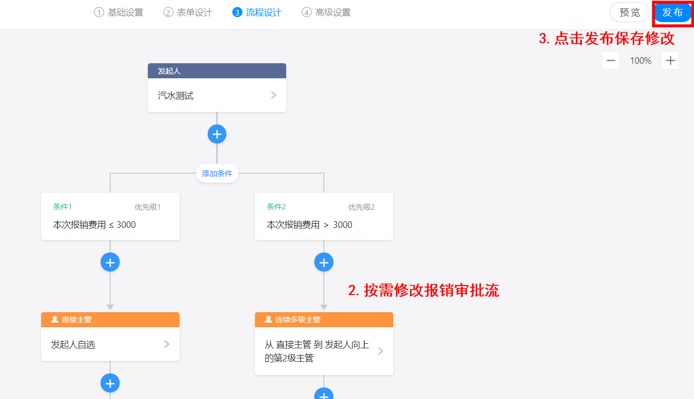Open the 条件2 condition card
The height and width of the screenshot is (399, 694).
point(324,216)
